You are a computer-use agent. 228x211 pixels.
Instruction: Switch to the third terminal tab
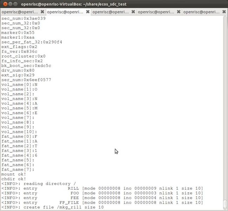[x=110, y=12]
